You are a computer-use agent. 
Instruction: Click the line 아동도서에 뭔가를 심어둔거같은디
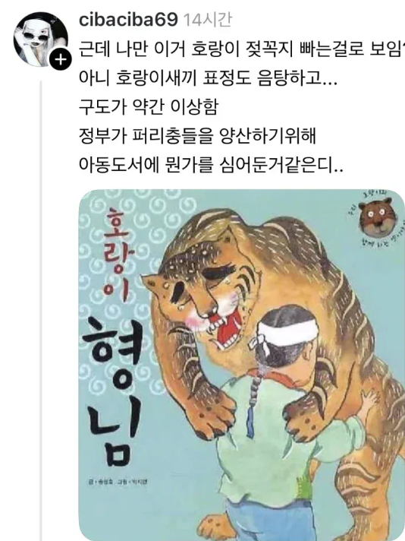coord(211,166)
